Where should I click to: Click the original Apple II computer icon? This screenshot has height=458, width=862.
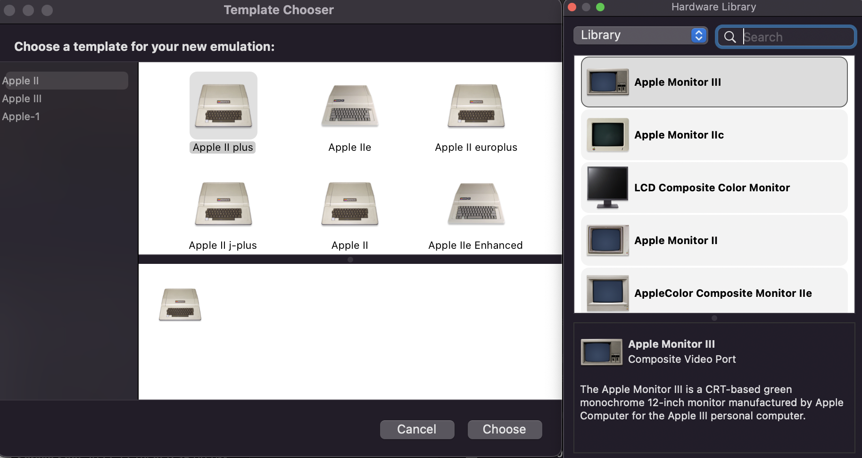(349, 204)
